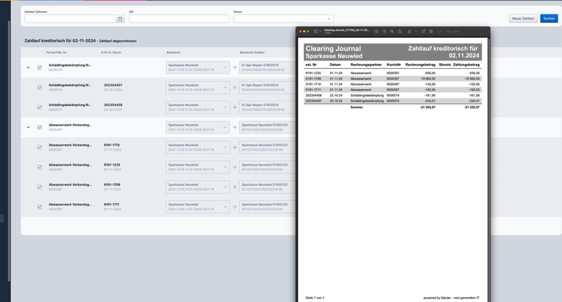The width and height of the screenshot is (562, 302).
Task: Focus the Zahllauf Zeitraum date field
Action: tap(70, 19)
